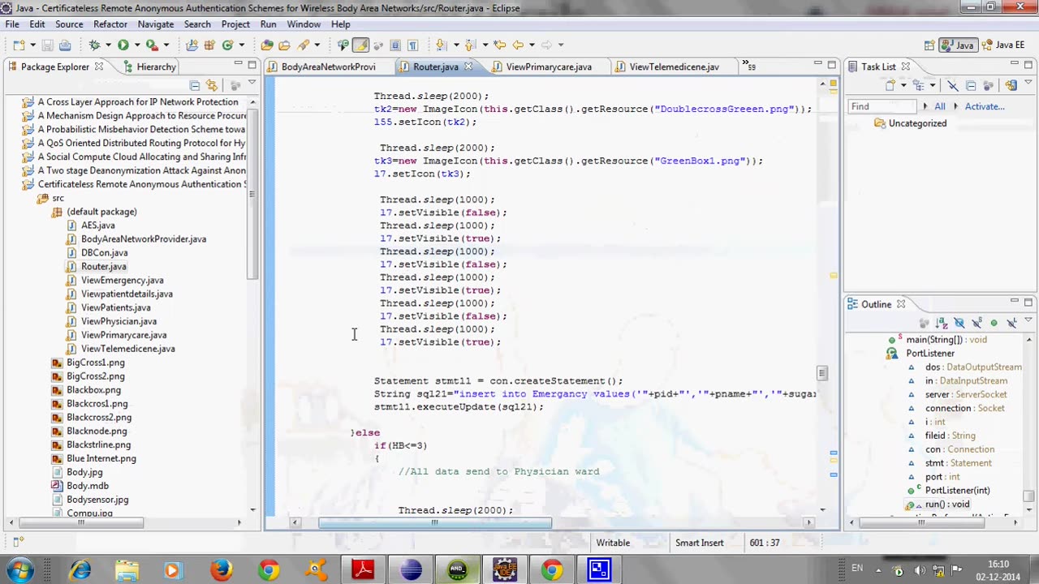This screenshot has width=1039, height=584.
Task: Toggle Hide Static Members in Outline
Action: point(976,323)
